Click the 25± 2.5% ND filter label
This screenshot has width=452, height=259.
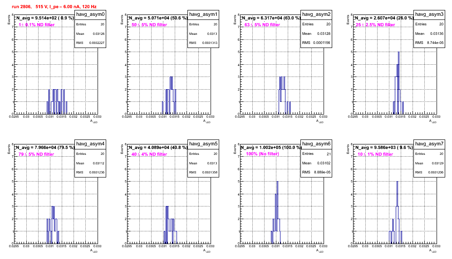click(x=375, y=25)
